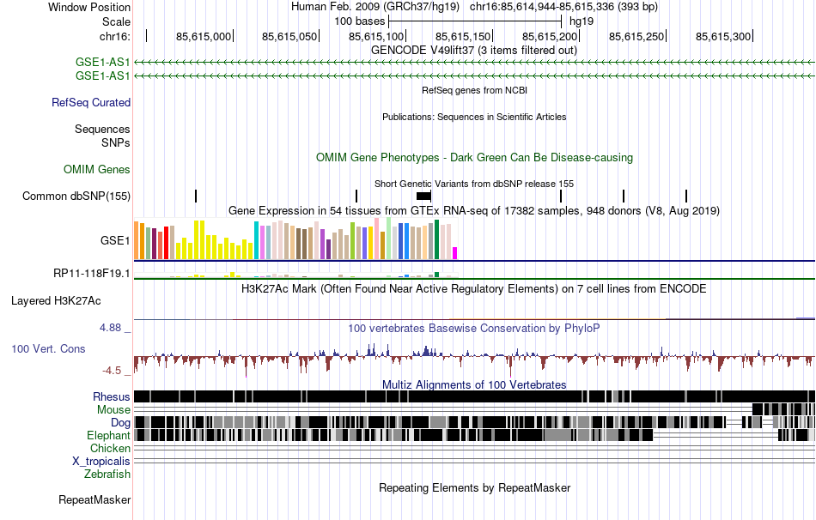This screenshot has height=520, width=816.
Task: Click the 'OMIM Gene Phenotypes' green title
Action: (474, 158)
